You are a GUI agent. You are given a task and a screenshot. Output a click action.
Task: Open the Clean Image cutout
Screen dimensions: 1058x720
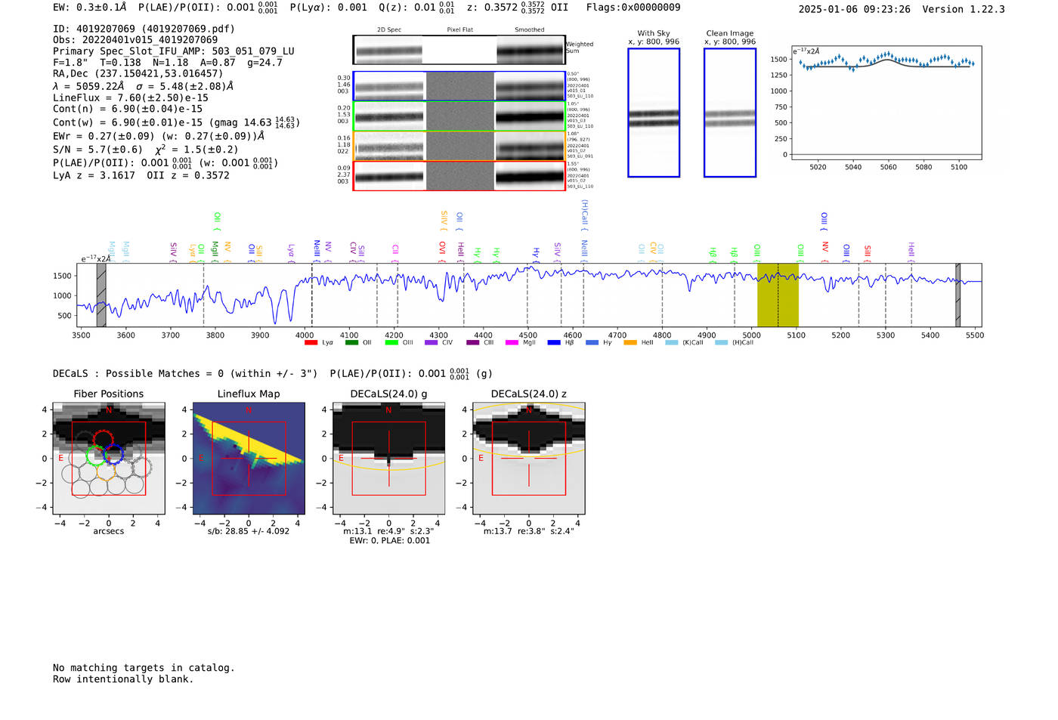click(730, 113)
